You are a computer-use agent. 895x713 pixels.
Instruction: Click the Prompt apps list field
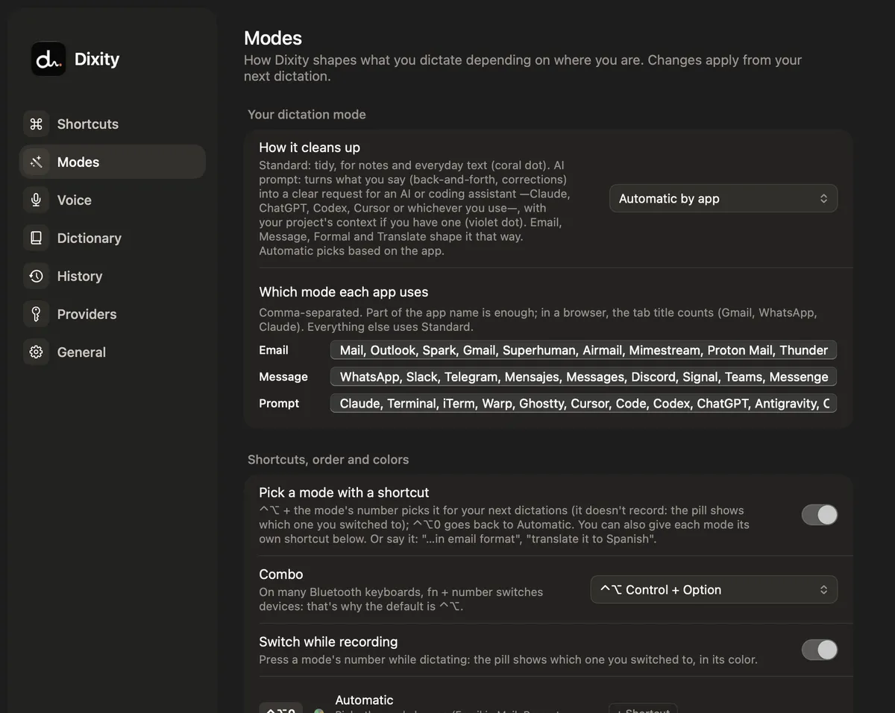click(x=583, y=403)
